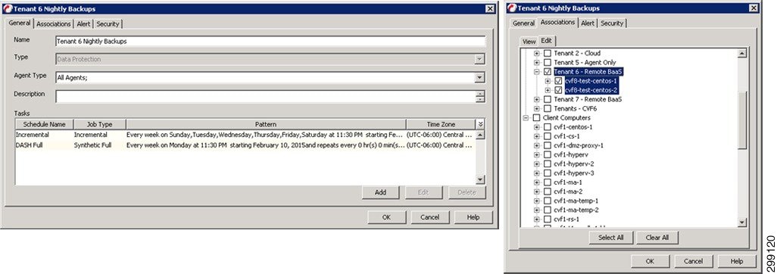The image size is (777, 274).
Task: Switch to the View sub-tab
Action: [x=529, y=42]
